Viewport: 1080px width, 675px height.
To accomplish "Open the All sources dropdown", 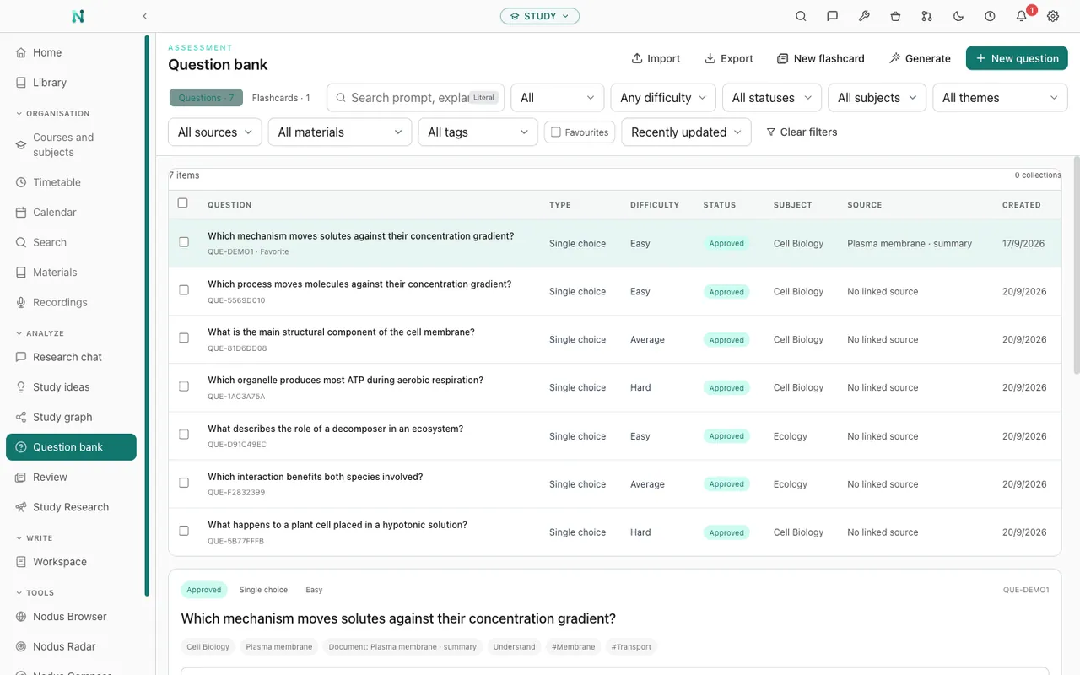I will coord(215,132).
